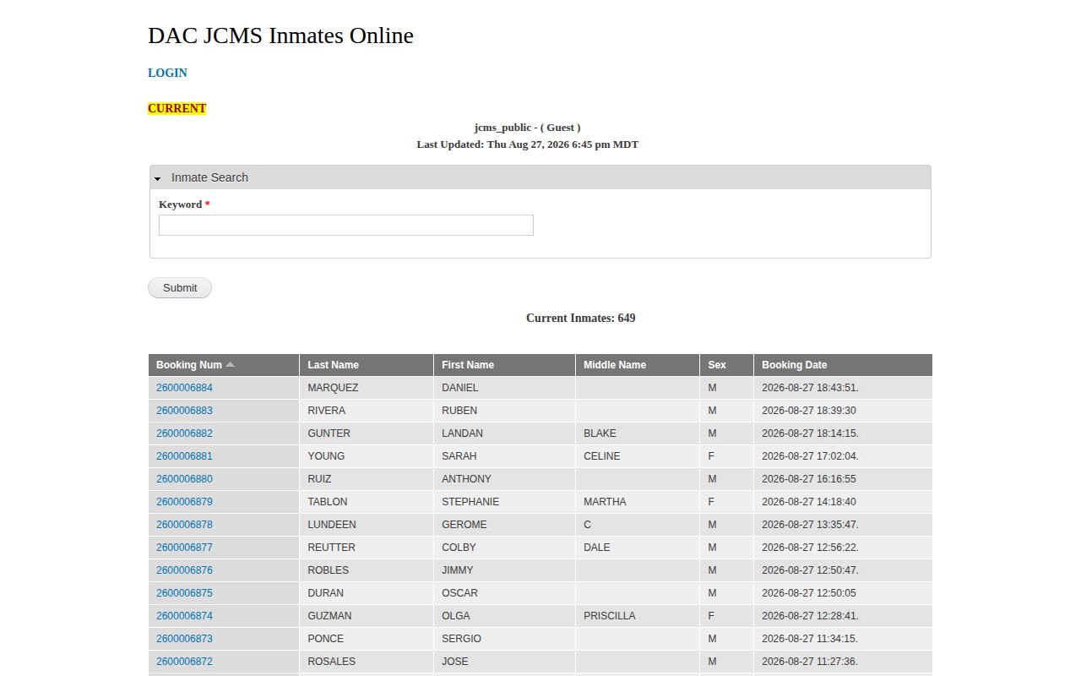This screenshot has height=676, width=1081.
Task: Open booking 2600006877 record
Action: 184,548
